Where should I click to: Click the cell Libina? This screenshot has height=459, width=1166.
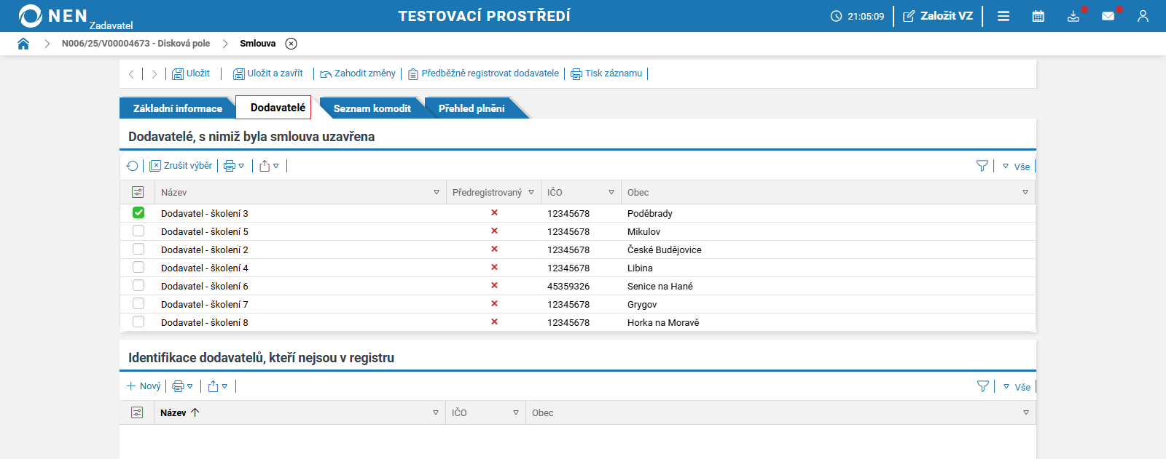(x=640, y=268)
